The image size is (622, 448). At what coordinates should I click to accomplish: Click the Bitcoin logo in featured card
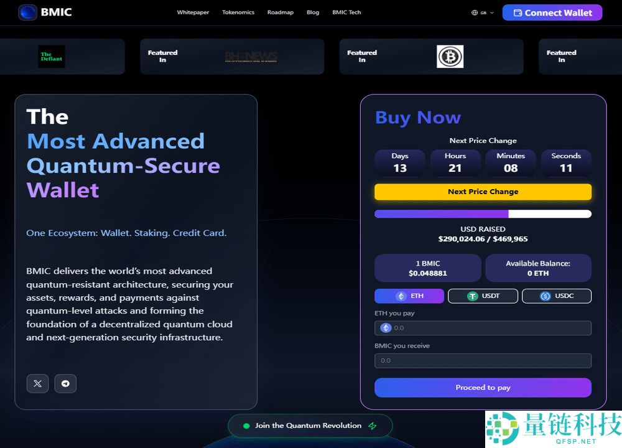[450, 57]
